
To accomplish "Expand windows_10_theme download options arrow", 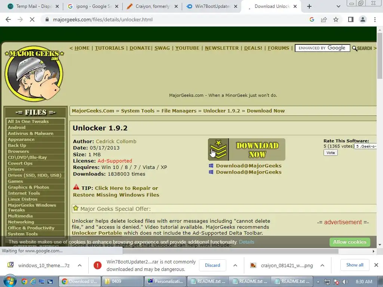I will 80,265.
